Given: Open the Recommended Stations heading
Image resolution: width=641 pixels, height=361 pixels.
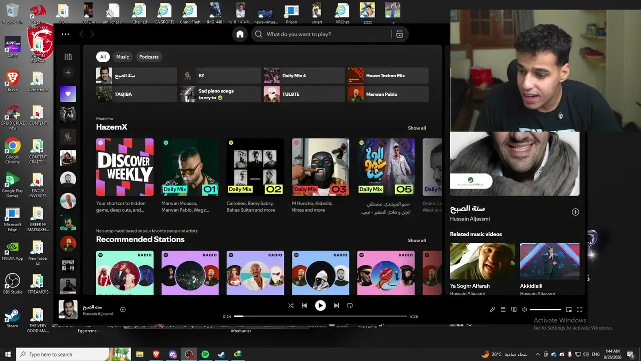Looking at the screenshot, I should point(140,240).
